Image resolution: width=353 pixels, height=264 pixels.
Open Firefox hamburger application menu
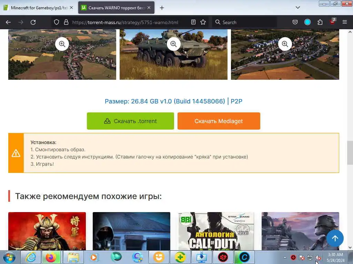(x=344, y=22)
